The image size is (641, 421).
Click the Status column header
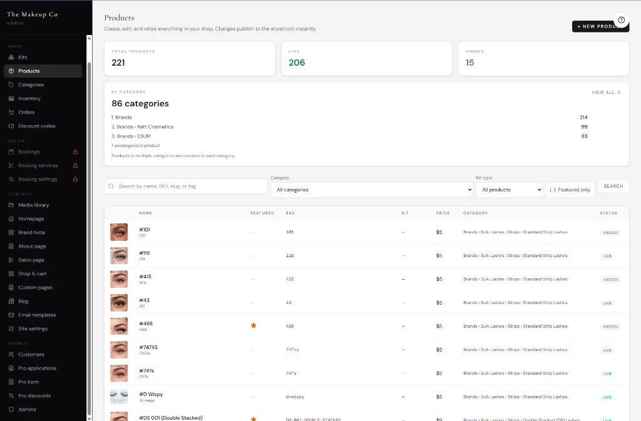click(x=608, y=213)
